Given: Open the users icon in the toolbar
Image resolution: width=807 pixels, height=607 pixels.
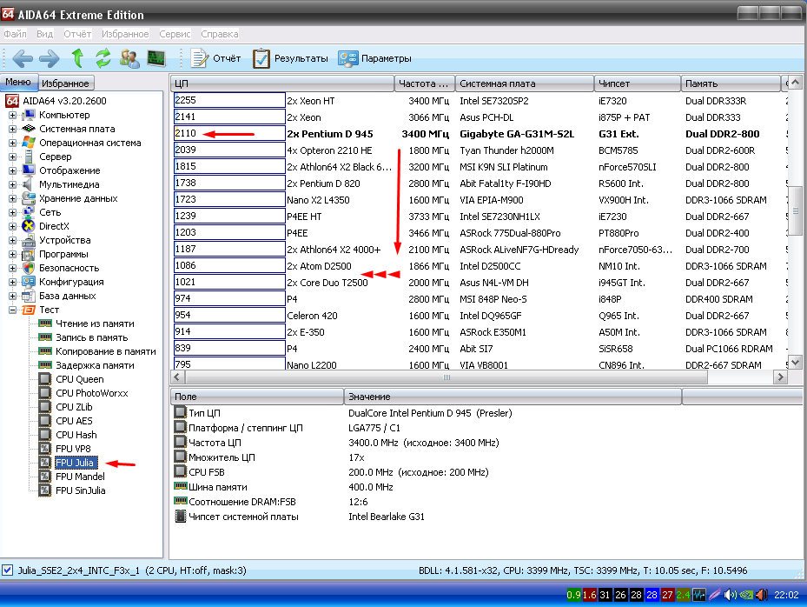Looking at the screenshot, I should coord(129,58).
